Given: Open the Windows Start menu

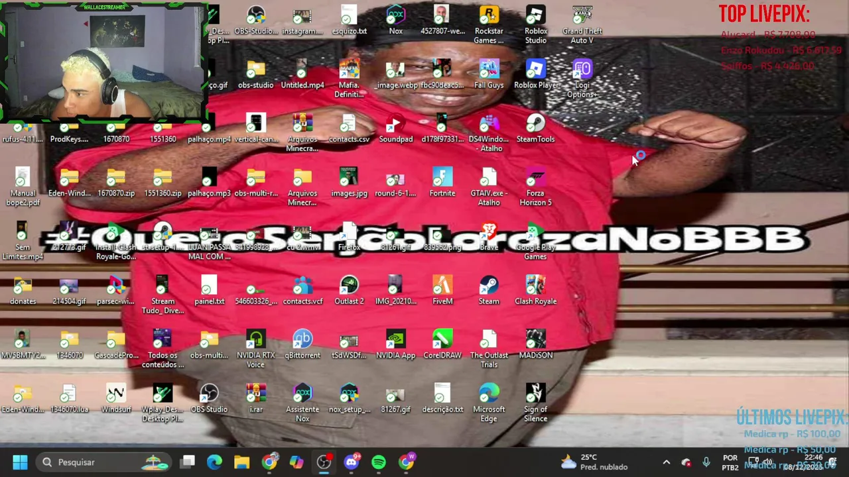Looking at the screenshot, I should (20, 462).
